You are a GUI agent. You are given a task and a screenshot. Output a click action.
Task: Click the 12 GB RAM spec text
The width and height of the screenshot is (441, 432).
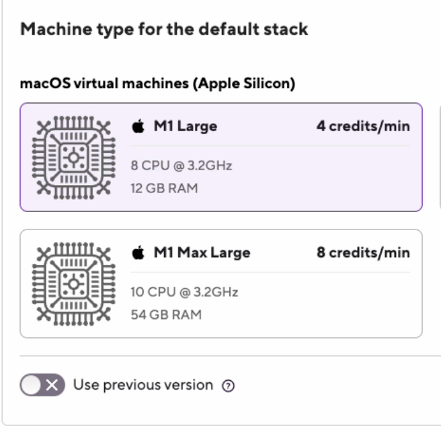[x=164, y=188]
